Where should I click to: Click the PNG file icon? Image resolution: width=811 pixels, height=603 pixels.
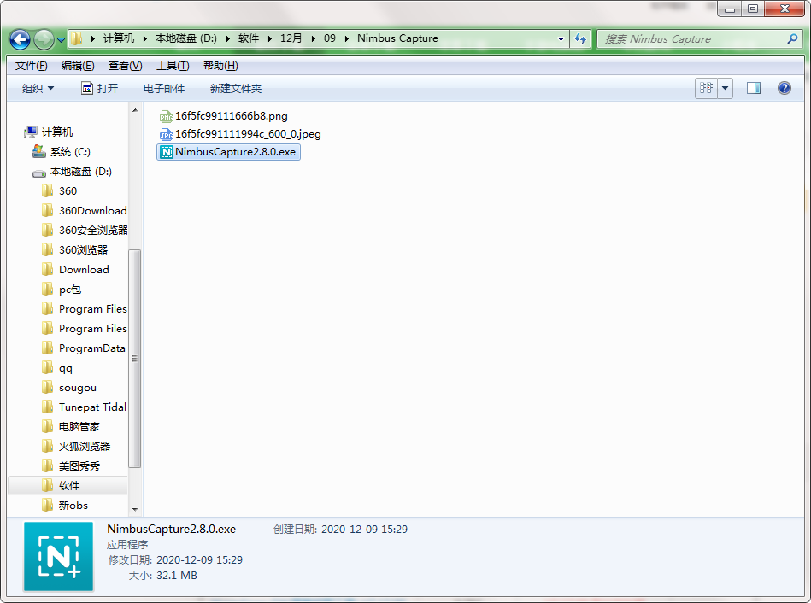(166, 117)
